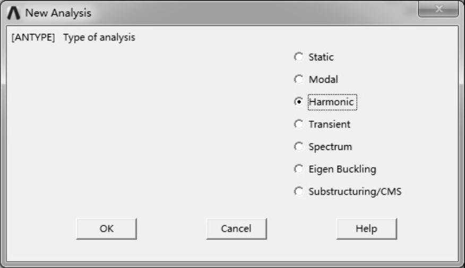Click the "Modal" label text
Image resolution: width=465 pixels, height=268 pixels.
tap(323, 79)
